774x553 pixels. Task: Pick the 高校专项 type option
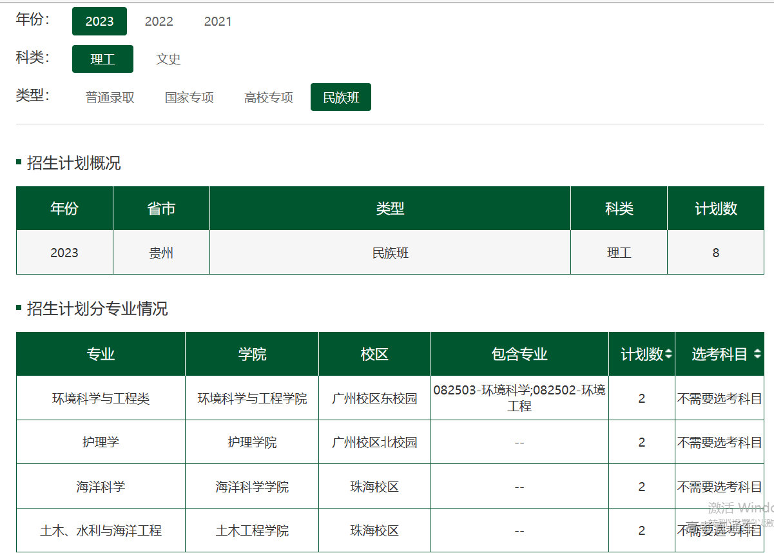click(x=268, y=97)
